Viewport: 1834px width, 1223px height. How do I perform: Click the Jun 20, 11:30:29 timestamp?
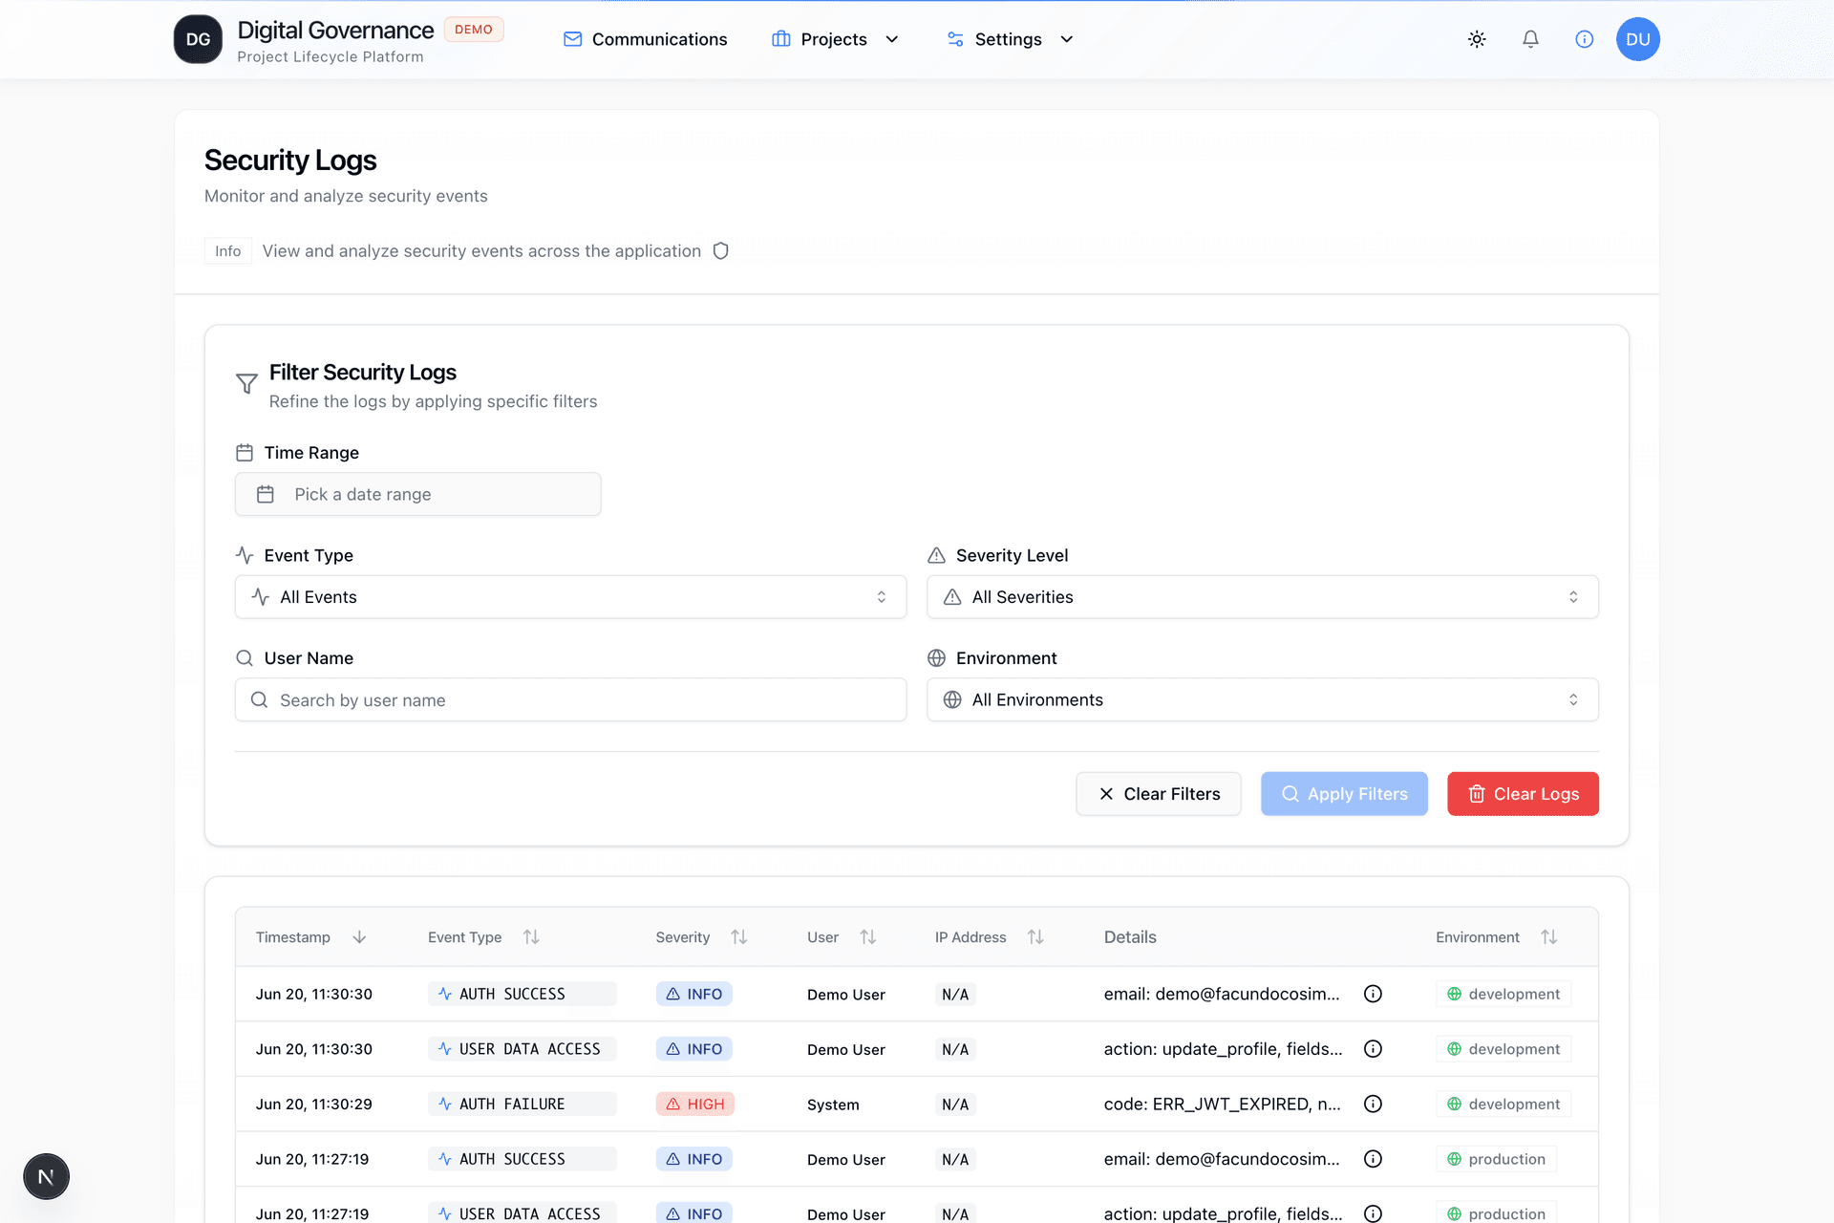314,1104
